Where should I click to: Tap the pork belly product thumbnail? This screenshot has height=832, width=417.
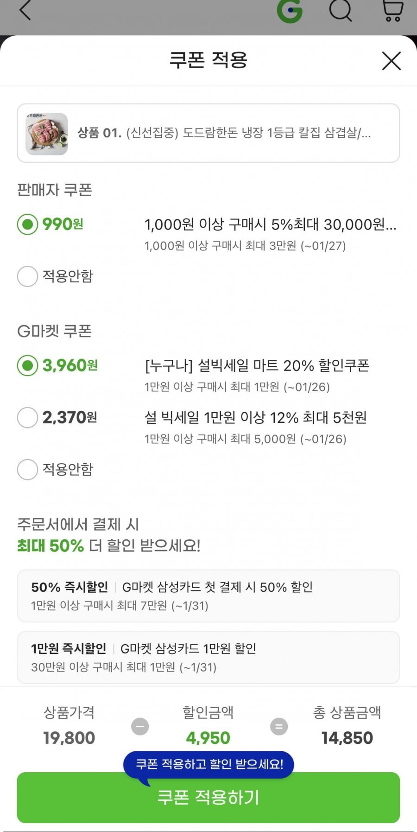[47, 134]
